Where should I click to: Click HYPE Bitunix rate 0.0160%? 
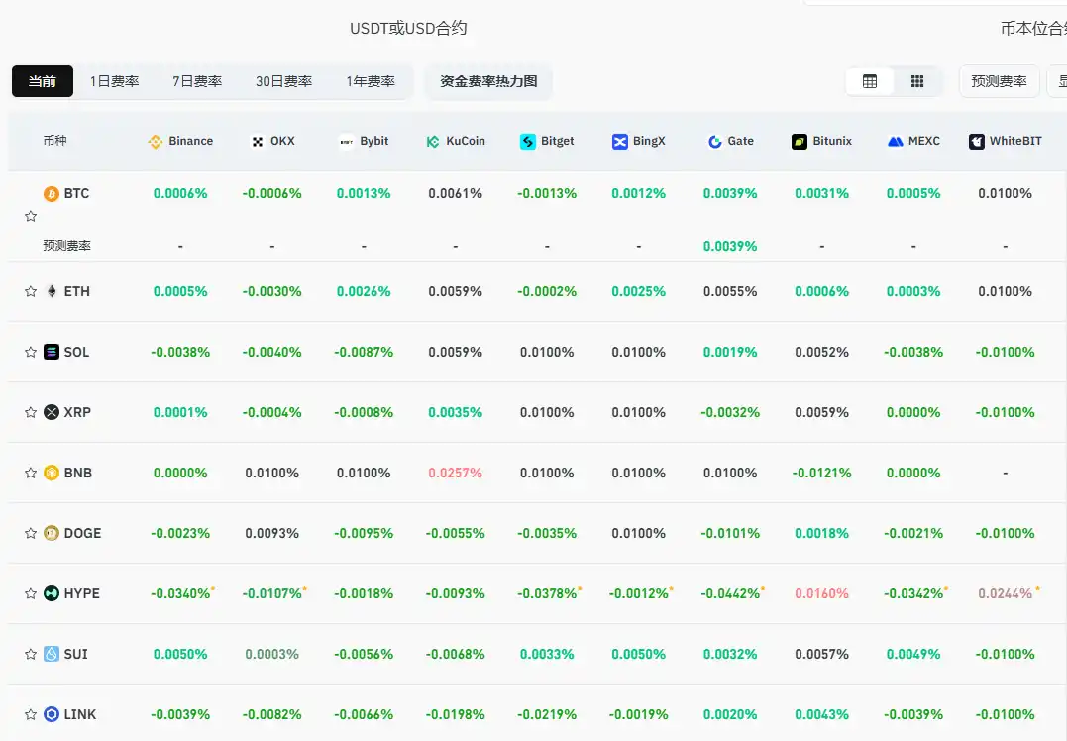pyautogui.click(x=822, y=593)
